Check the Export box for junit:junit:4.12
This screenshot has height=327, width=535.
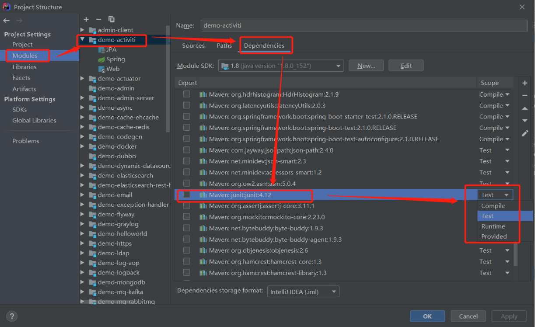pos(186,194)
